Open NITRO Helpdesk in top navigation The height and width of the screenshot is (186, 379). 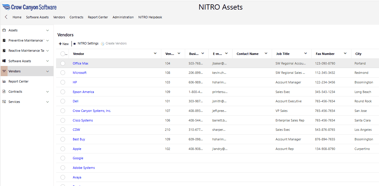(x=150, y=17)
